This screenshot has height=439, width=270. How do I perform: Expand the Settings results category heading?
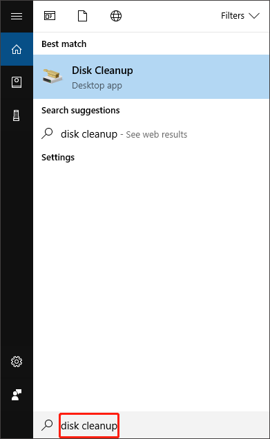tap(58, 158)
